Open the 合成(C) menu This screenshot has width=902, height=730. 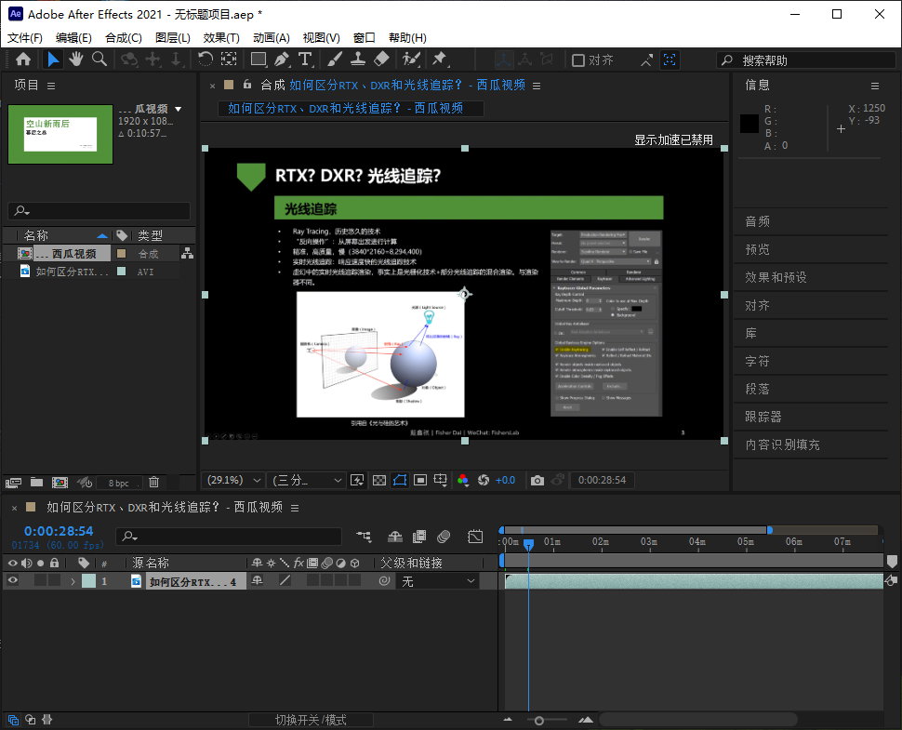[x=123, y=38]
